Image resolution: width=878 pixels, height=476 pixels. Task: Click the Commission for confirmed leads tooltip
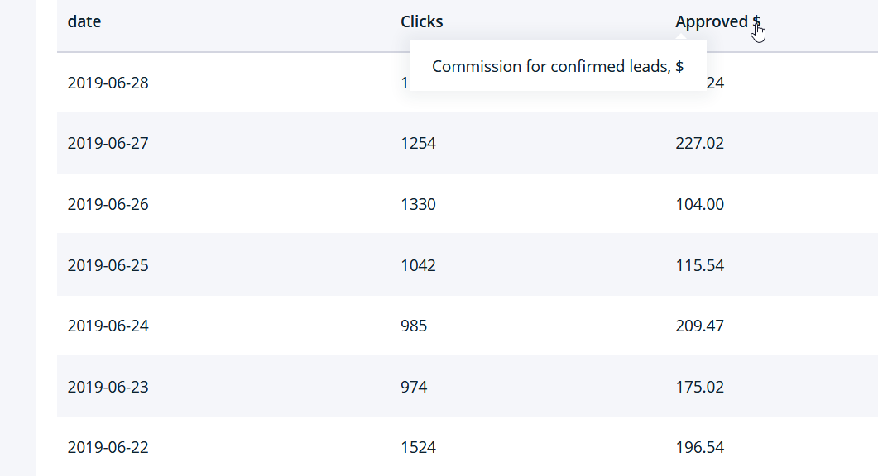(558, 66)
